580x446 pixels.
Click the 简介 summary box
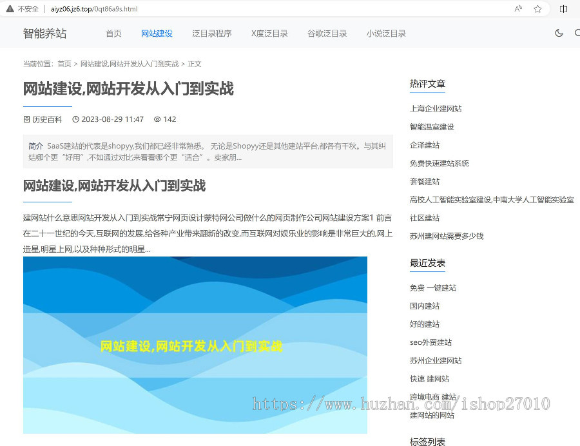pos(208,151)
